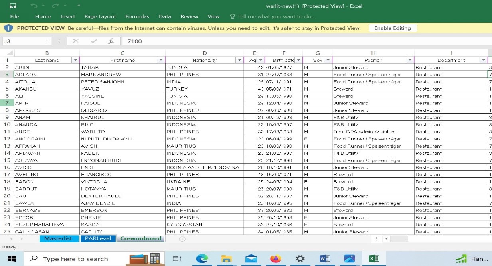Screen dimensions: 492x266
Task: Click the Save icon in title bar
Action: pyautogui.click(x=13, y=6)
